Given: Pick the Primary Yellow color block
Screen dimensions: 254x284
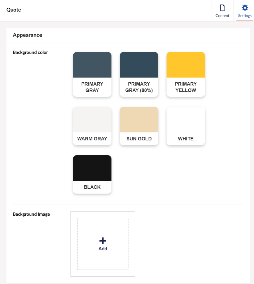Looking at the screenshot, I should click(x=186, y=65).
